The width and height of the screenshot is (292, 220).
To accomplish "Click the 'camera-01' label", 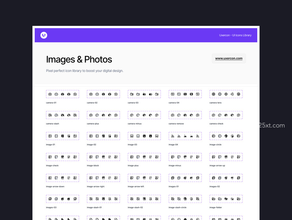I will click(51, 103).
